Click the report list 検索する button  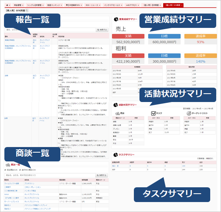(102, 29)
